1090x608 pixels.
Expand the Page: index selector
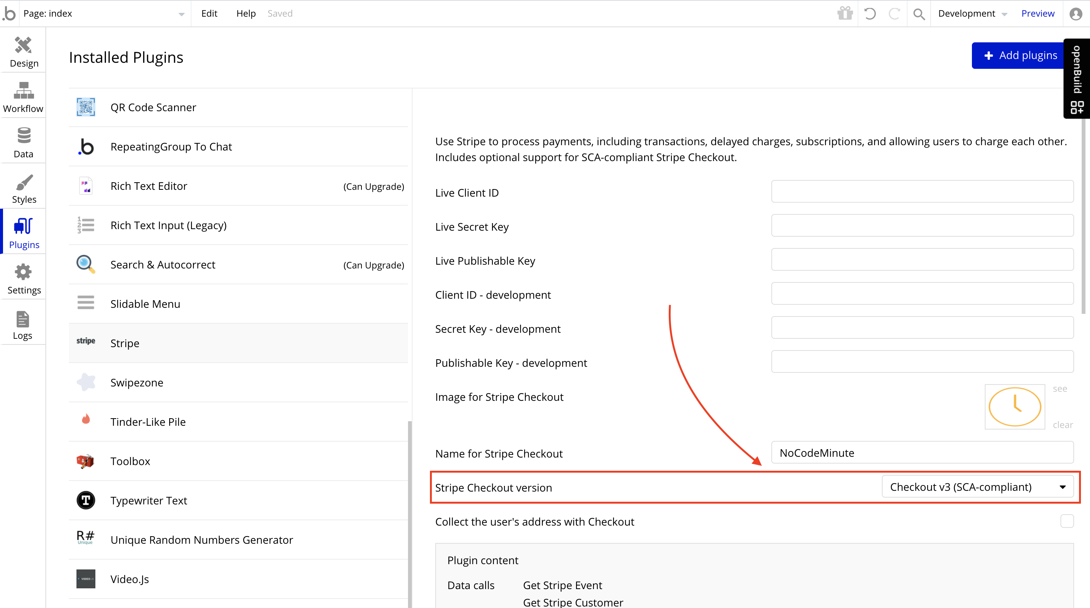tap(104, 14)
